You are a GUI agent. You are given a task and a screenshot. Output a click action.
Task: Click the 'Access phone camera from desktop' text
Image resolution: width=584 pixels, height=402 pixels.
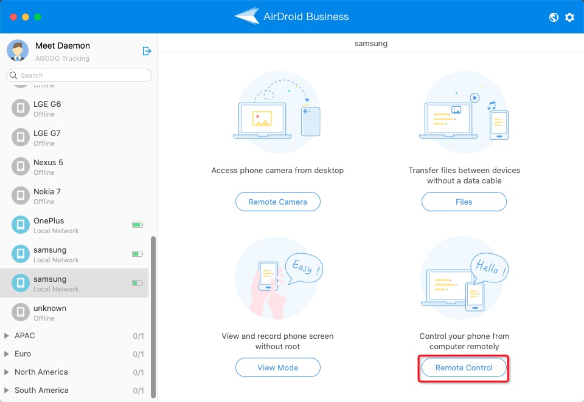coord(277,170)
